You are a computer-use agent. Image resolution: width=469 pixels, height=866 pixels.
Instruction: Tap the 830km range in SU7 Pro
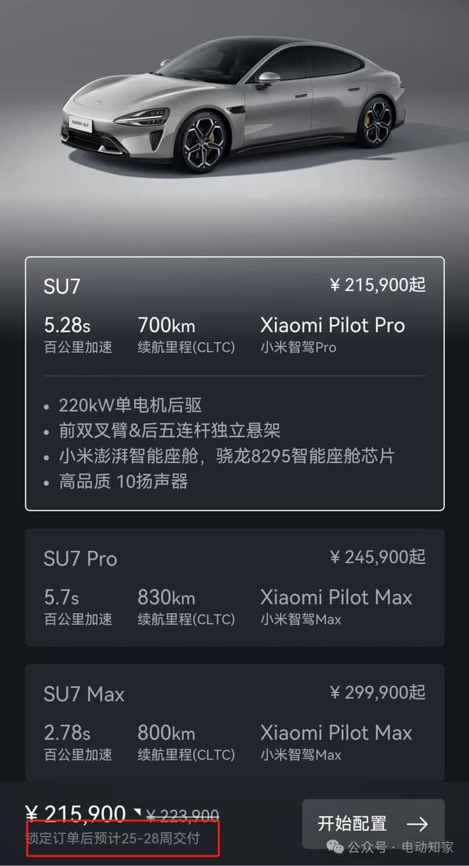[166, 597]
